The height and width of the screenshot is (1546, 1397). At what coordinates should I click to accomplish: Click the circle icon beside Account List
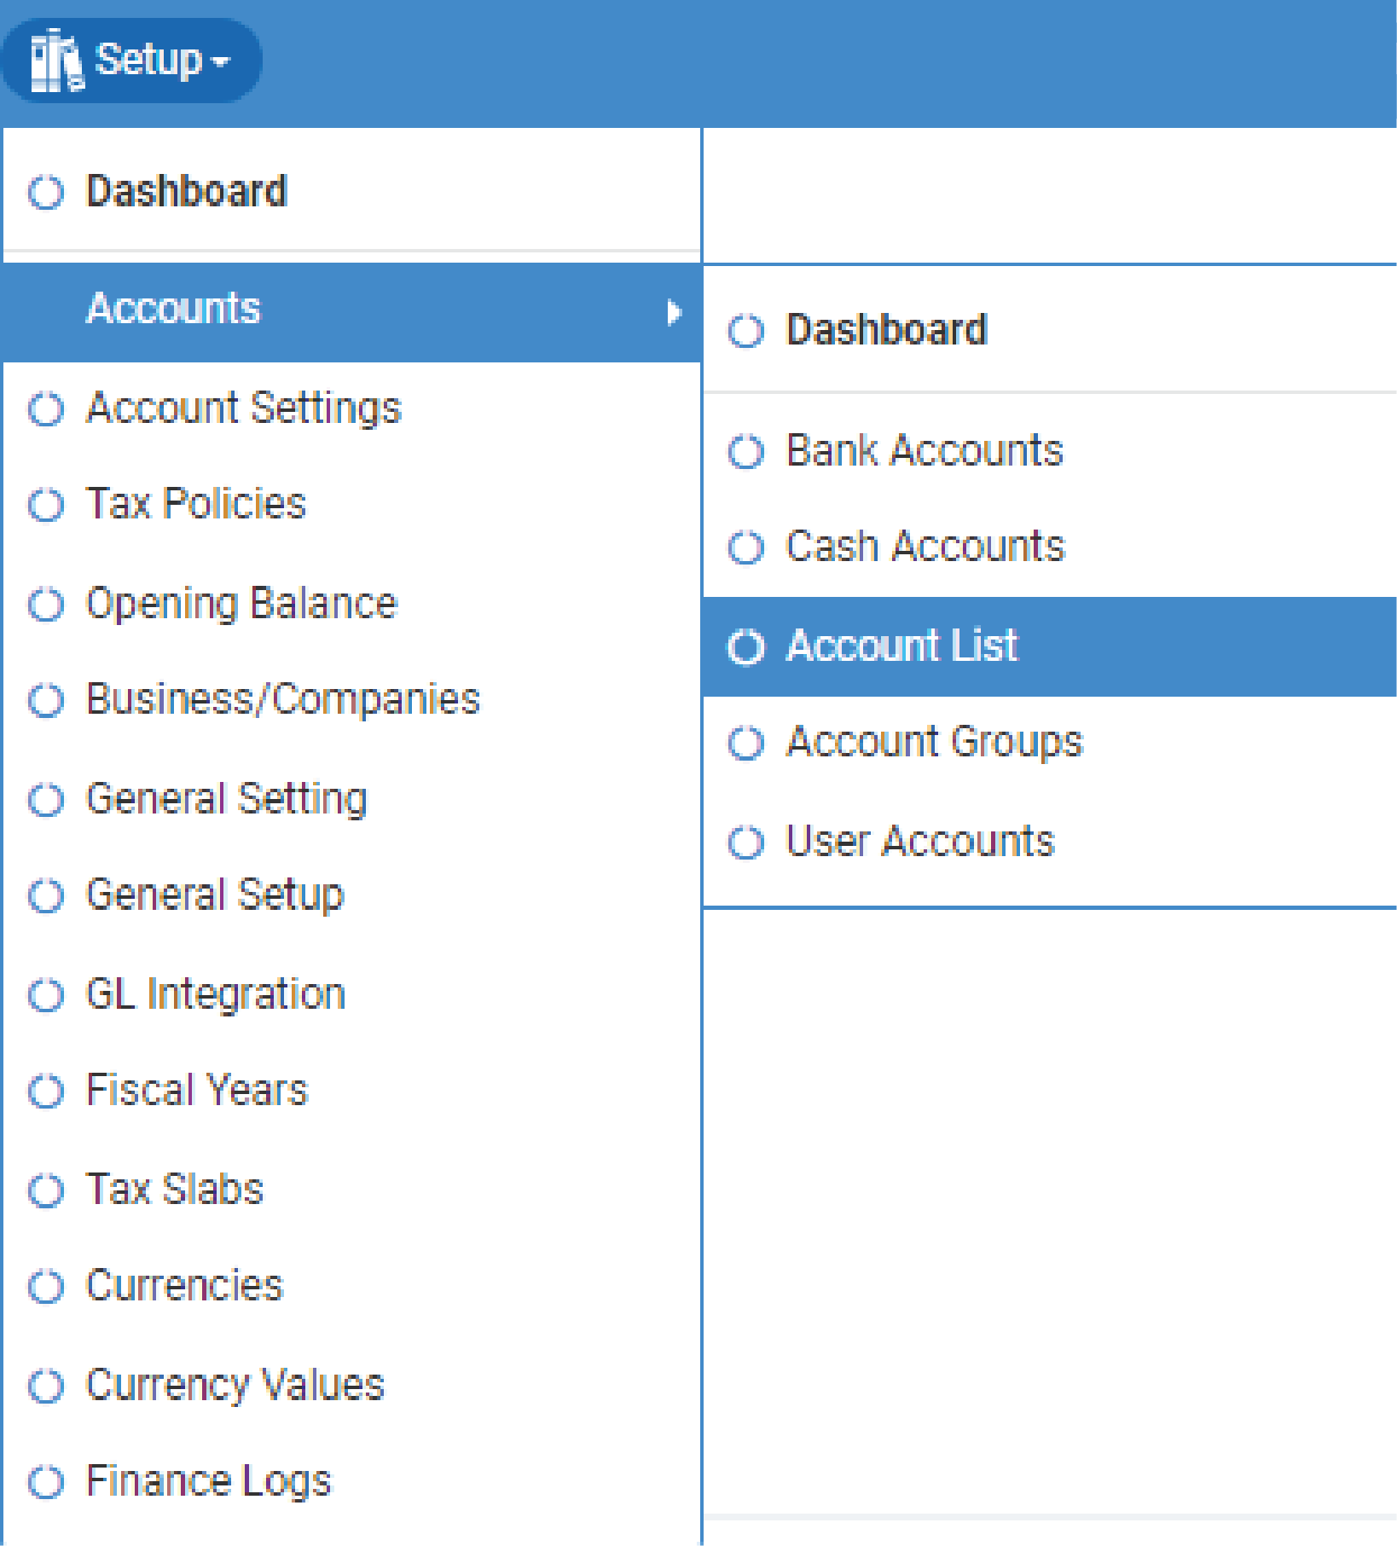(x=746, y=647)
